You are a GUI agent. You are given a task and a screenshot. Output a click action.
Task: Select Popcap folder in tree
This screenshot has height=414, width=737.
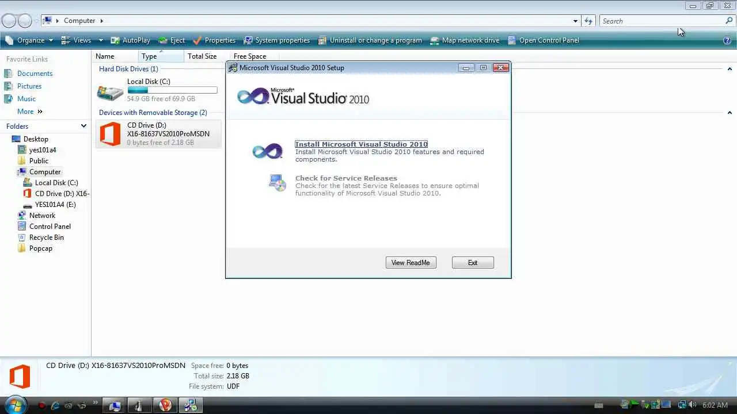point(40,248)
